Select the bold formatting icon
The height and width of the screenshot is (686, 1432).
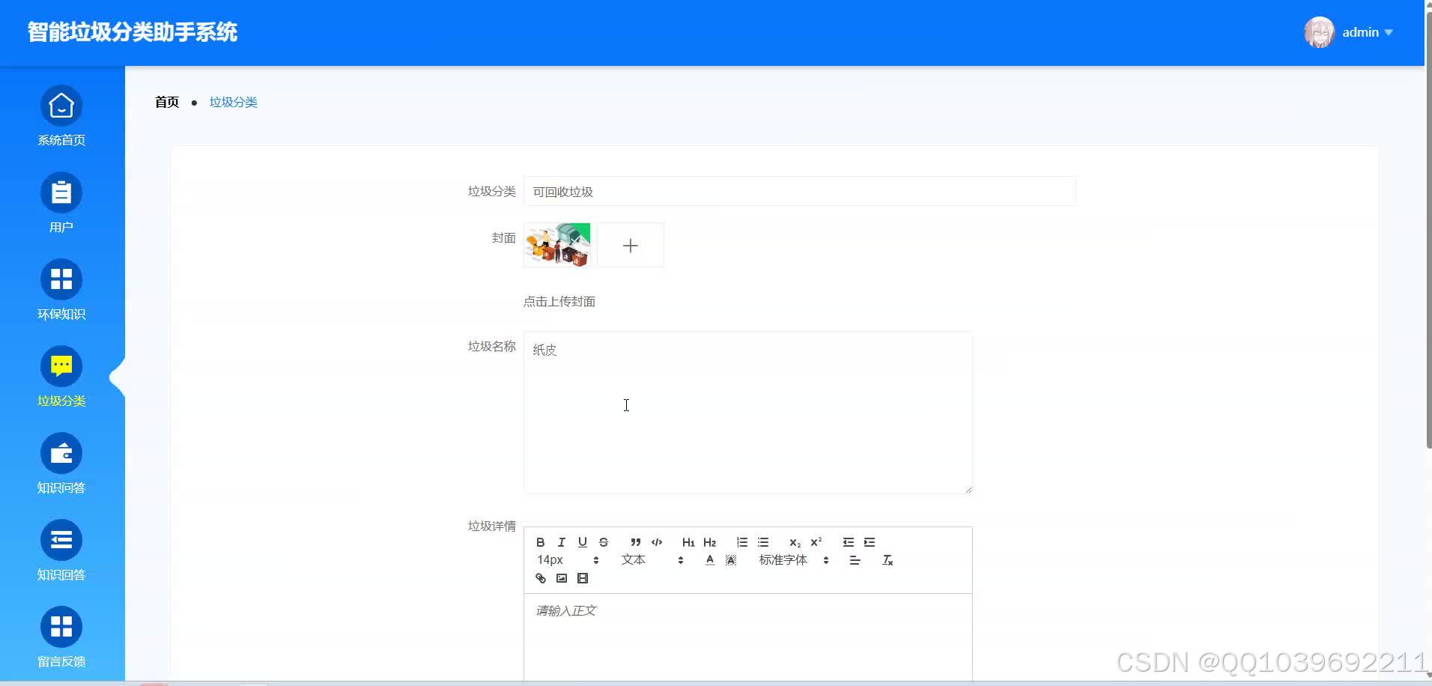[540, 542]
